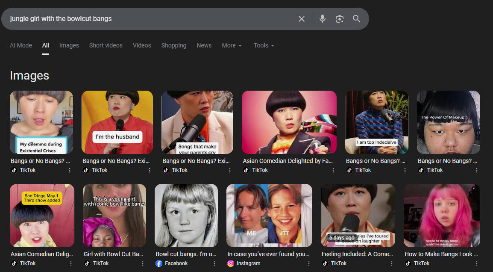The width and height of the screenshot is (493, 272).
Task: Click TikTok icon under 'Girl with Bowl Cut Ba...'
Action: pyautogui.click(x=87, y=263)
